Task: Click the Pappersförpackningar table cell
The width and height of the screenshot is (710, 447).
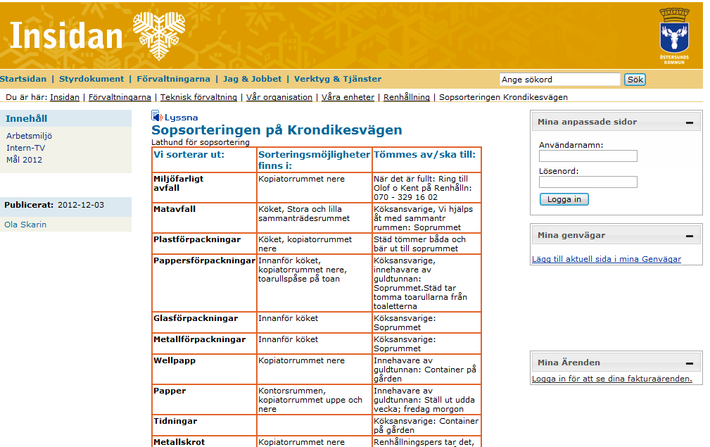Action: [205, 283]
